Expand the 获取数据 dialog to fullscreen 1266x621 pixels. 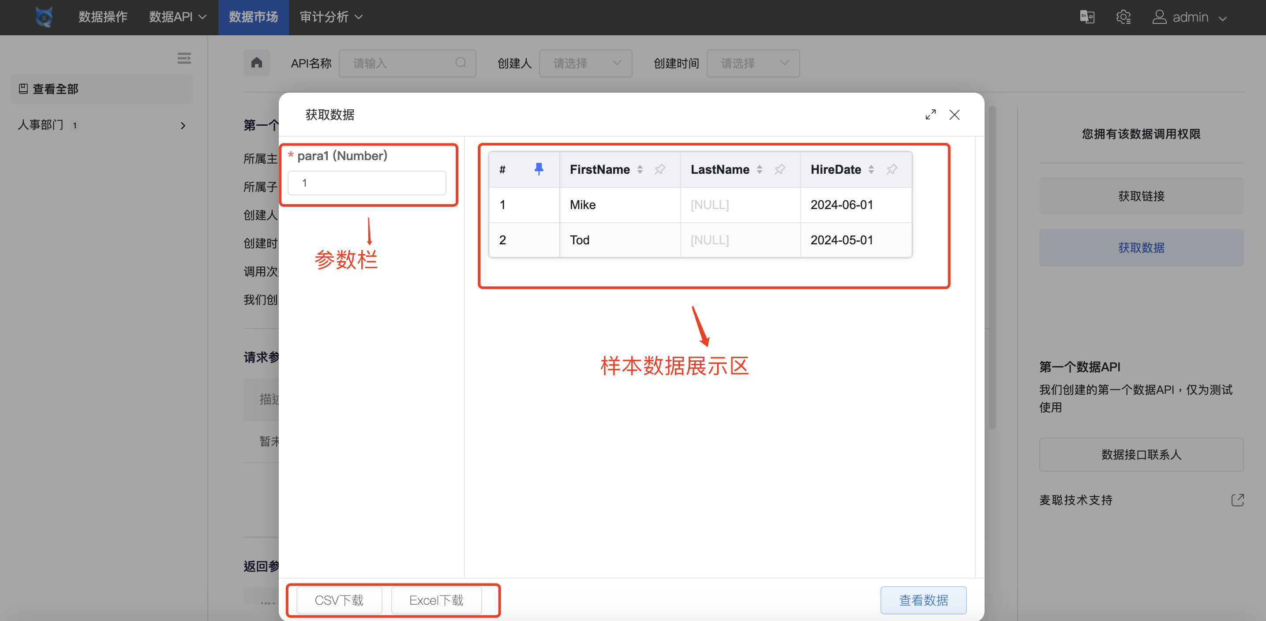pos(930,115)
